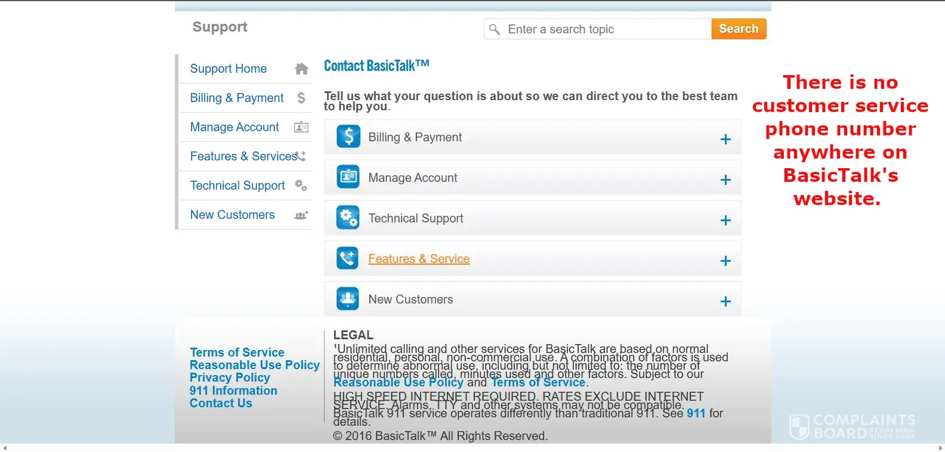Screen dimensions: 945x452
Task: Click the horizontal scrollbar right arrow
Action: 940,448
